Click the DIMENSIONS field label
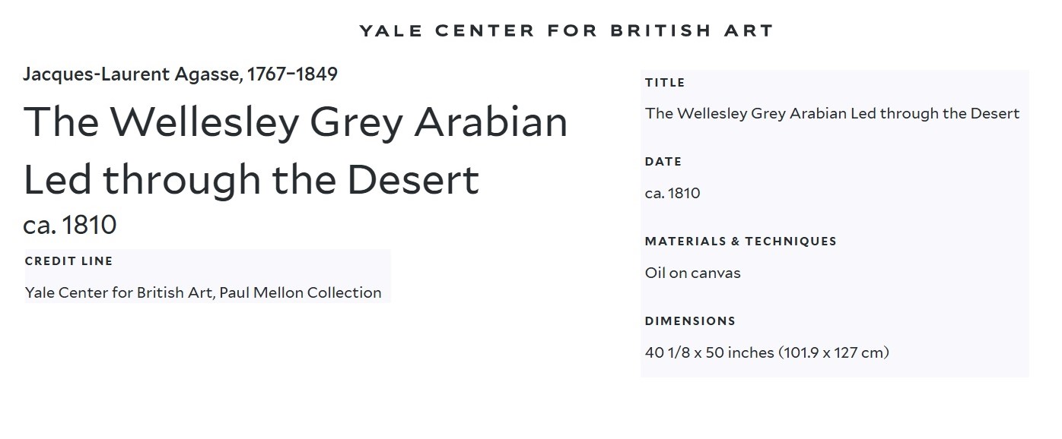Viewport: 1062px width, 439px height. (690, 321)
